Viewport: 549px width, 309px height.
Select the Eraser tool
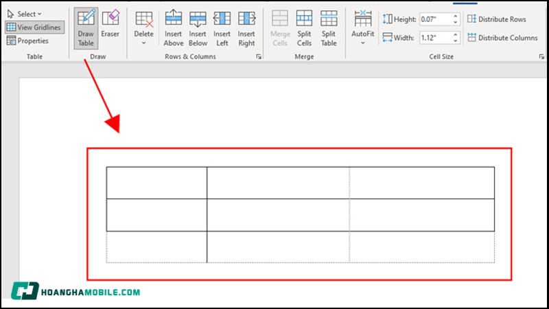tap(110, 24)
